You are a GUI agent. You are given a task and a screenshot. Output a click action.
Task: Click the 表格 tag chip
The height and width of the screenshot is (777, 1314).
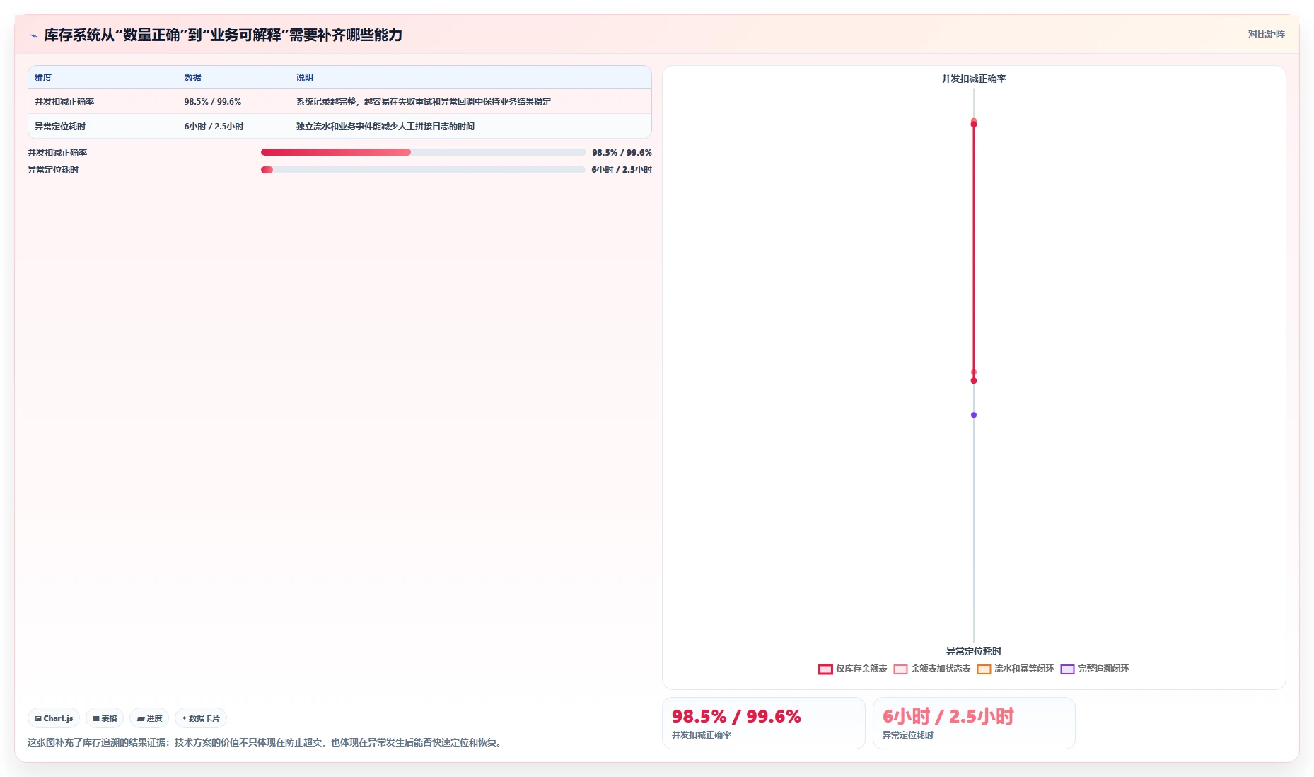pos(105,718)
